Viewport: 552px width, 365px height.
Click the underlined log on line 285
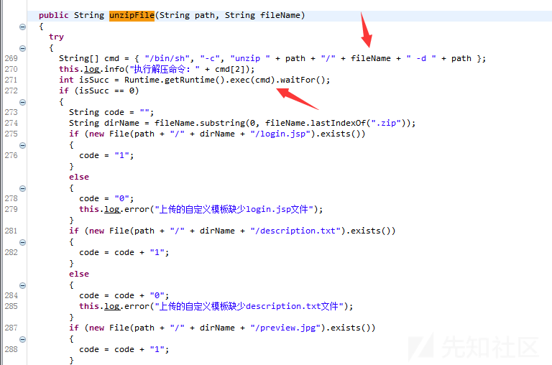tap(112, 306)
